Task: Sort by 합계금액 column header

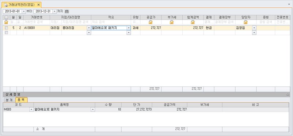Action: click(x=193, y=17)
